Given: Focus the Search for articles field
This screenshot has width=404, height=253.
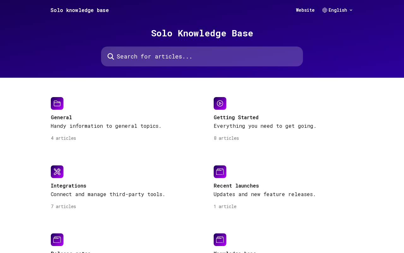Looking at the screenshot, I should (x=202, y=57).
